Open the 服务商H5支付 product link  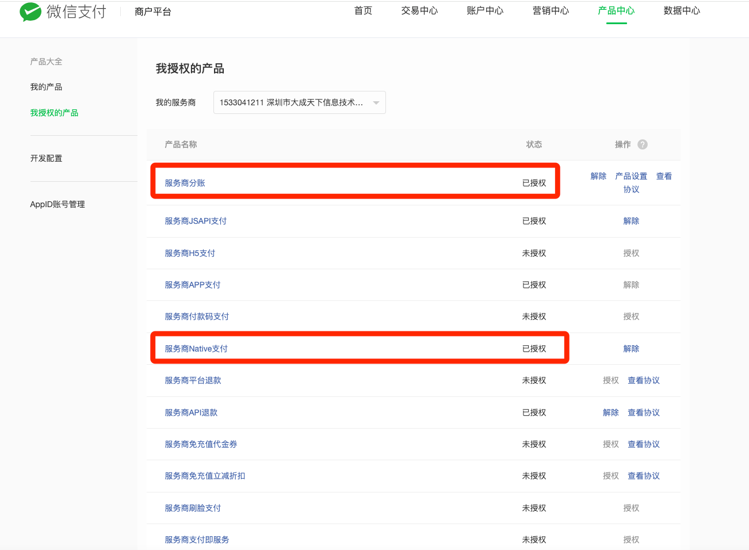pos(190,253)
